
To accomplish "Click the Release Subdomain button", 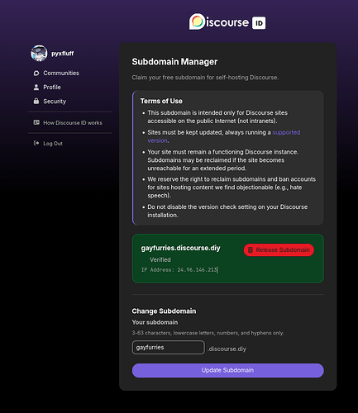I will point(279,250).
